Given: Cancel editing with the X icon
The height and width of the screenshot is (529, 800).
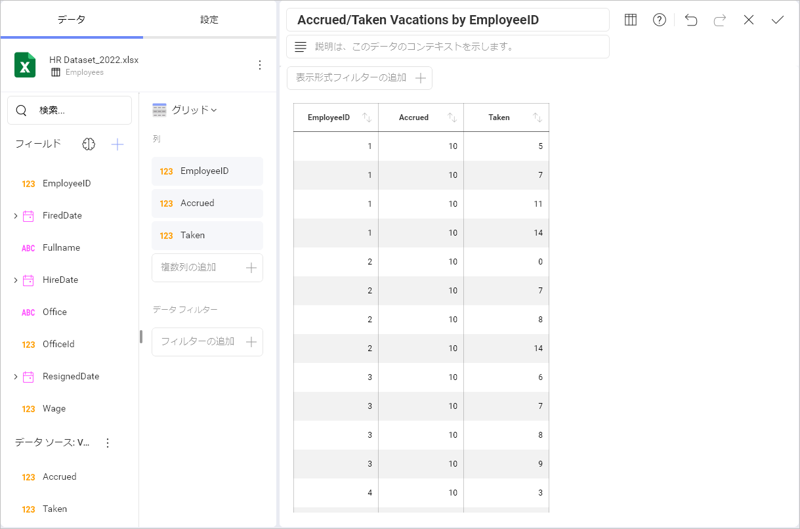Looking at the screenshot, I should [x=749, y=20].
